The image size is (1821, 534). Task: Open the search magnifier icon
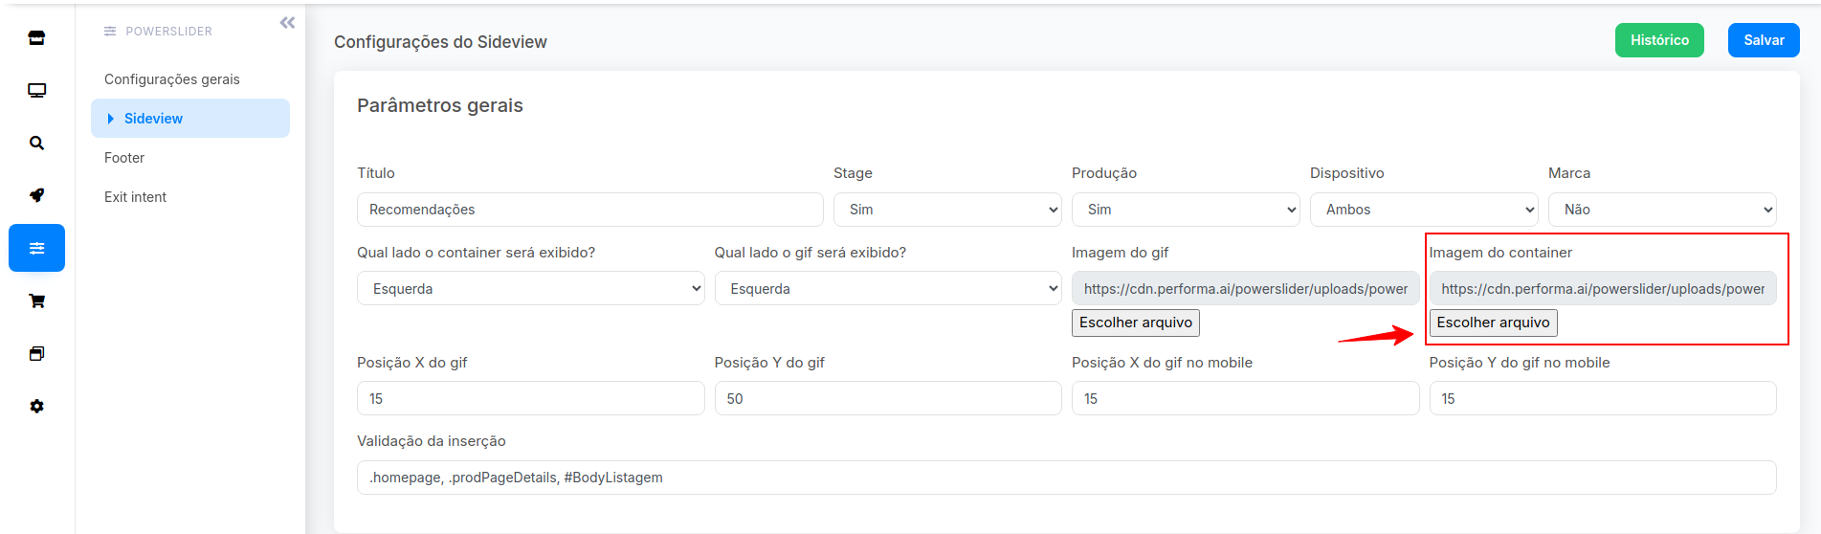click(x=36, y=144)
